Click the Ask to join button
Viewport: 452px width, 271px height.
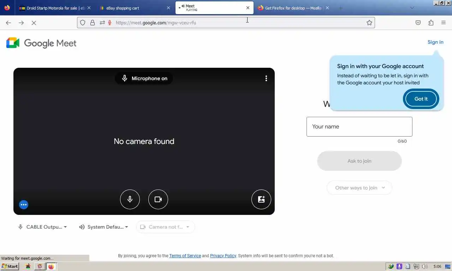click(359, 161)
